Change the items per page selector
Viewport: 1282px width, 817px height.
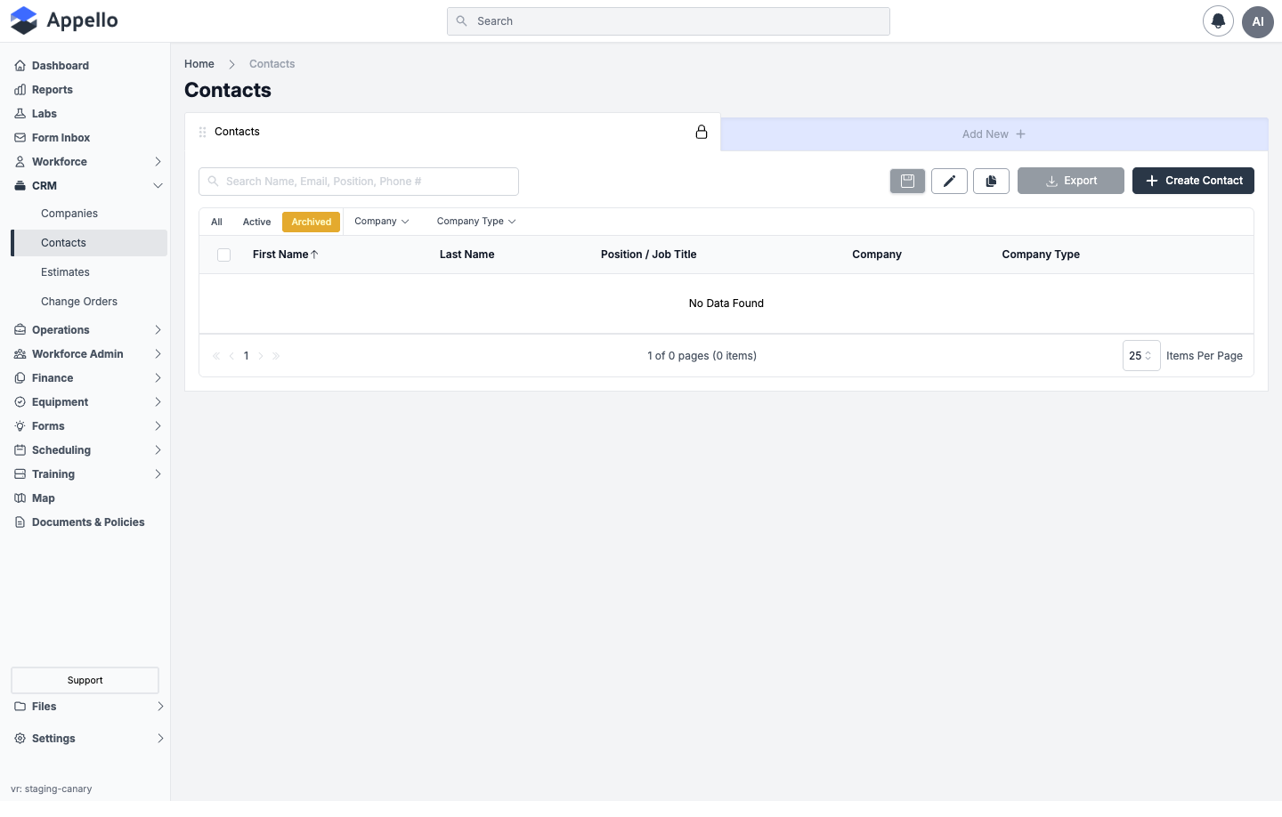click(1141, 356)
